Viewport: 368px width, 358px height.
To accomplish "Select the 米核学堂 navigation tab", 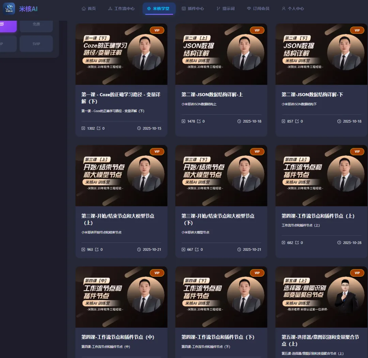I will coord(159,9).
